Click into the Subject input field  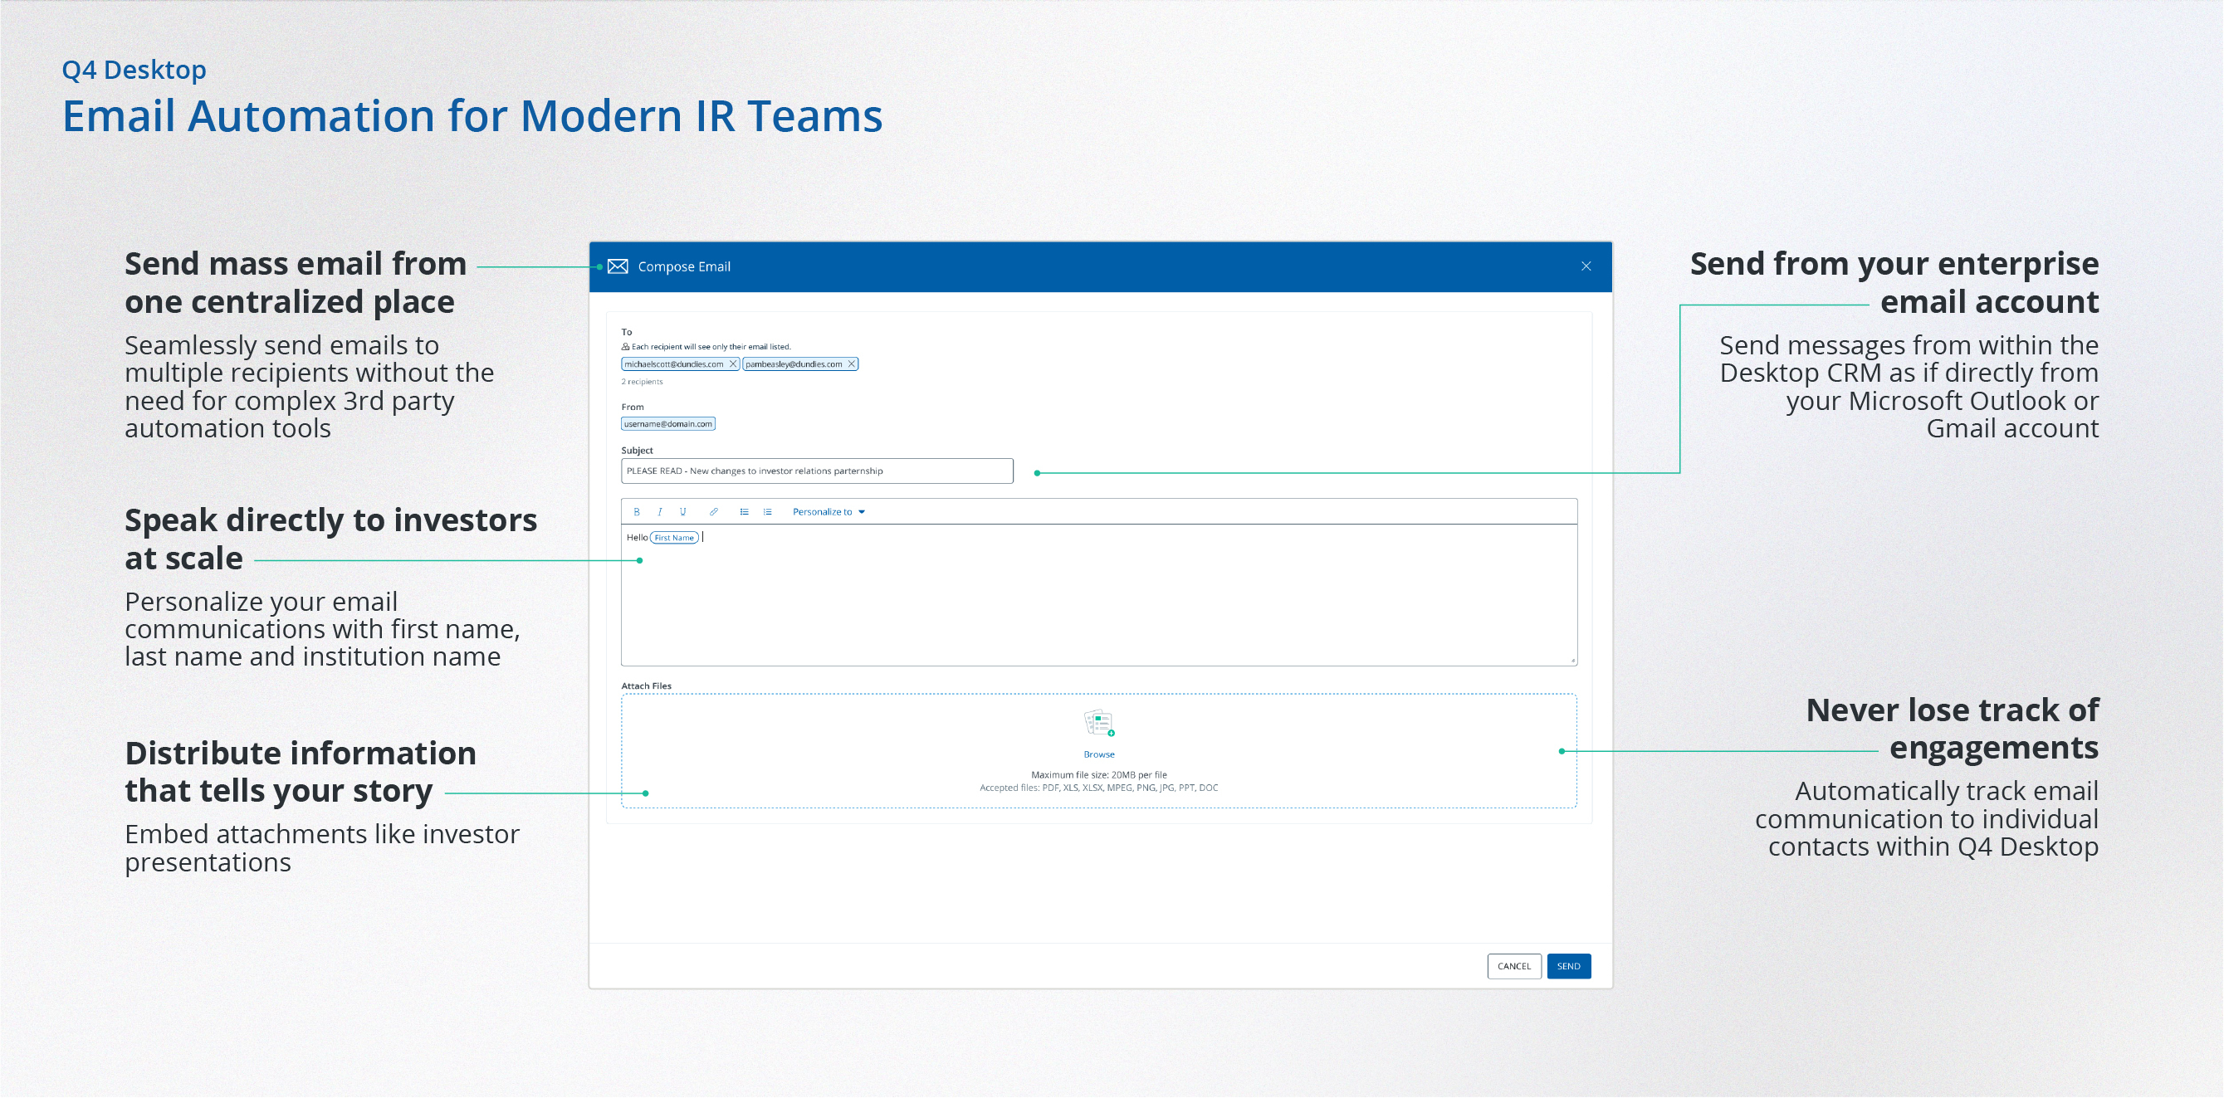pos(816,471)
